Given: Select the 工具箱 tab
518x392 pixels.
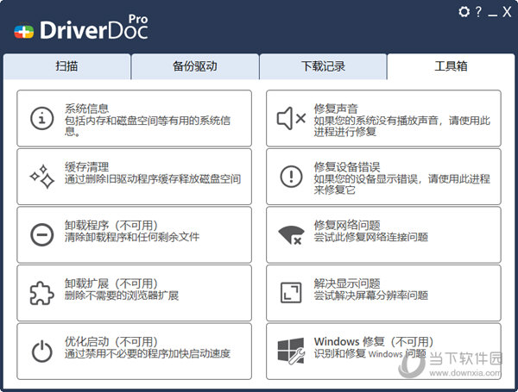Looking at the screenshot, I should 451,66.
